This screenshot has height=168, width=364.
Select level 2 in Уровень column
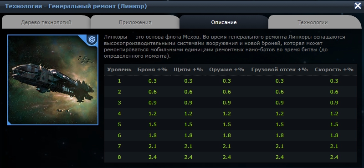119,92
